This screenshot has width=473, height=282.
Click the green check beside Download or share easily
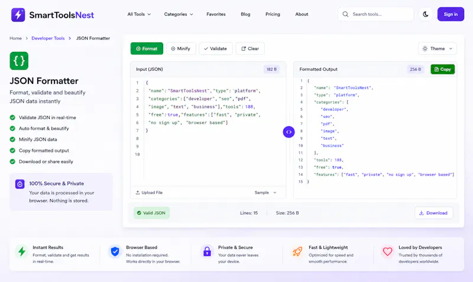[x=12, y=162]
